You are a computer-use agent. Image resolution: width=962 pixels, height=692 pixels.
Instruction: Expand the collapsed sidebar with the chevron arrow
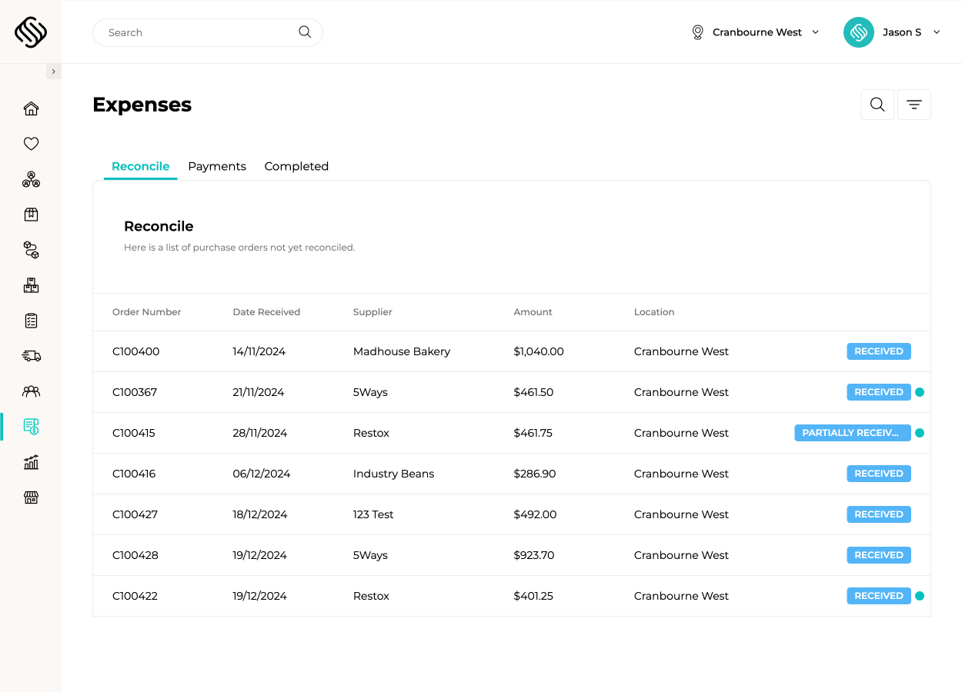click(x=53, y=71)
